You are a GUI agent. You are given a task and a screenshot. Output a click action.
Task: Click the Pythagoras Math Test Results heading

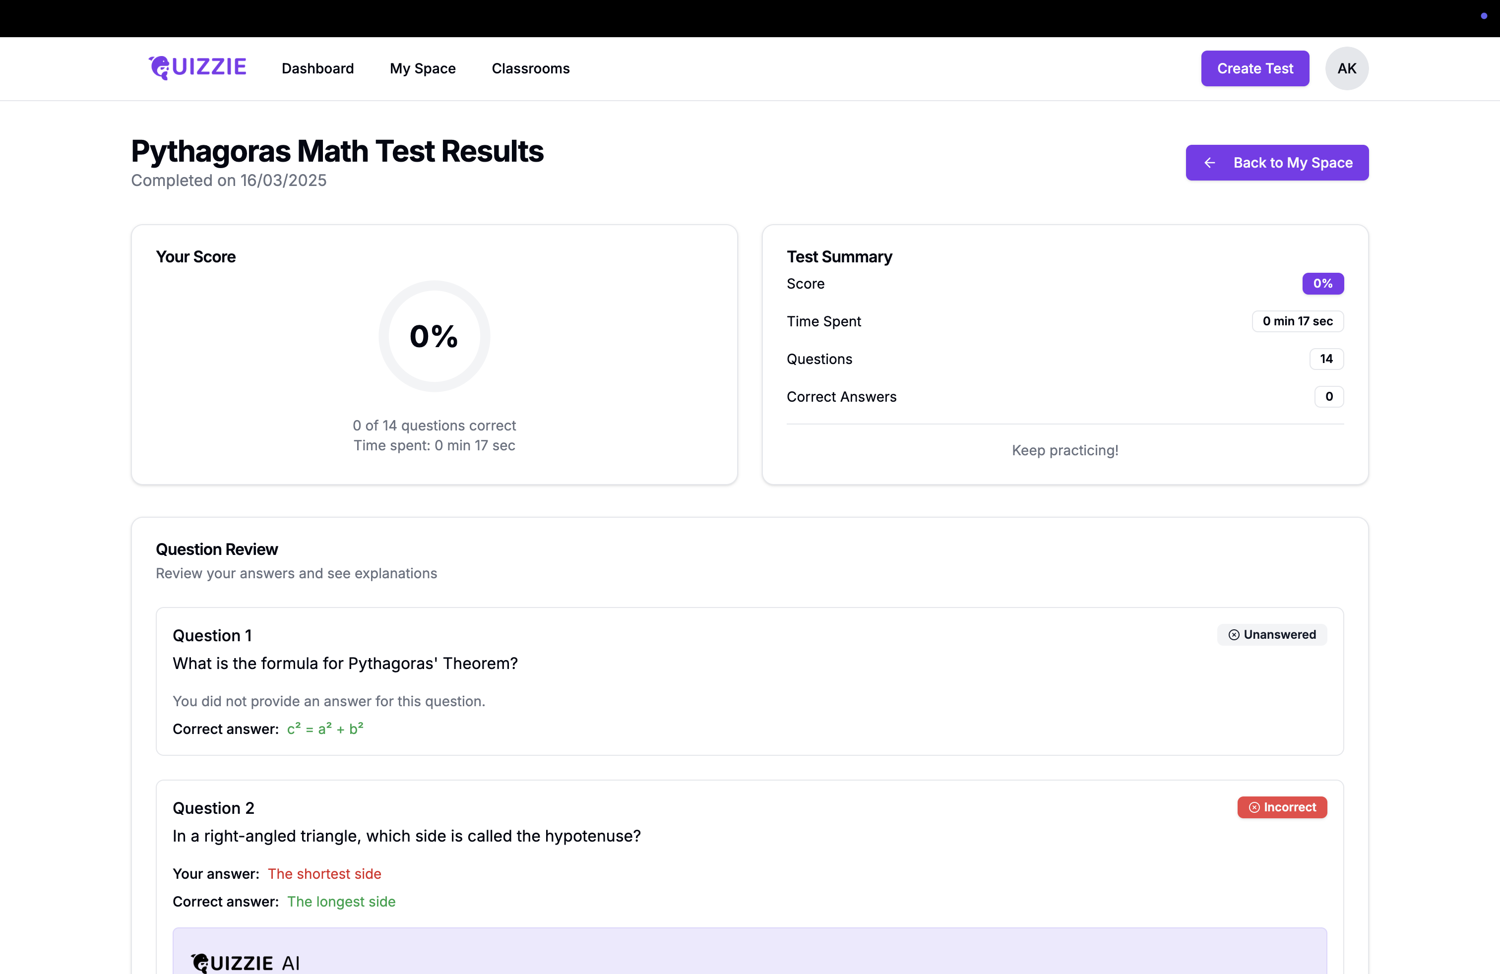pyautogui.click(x=337, y=151)
